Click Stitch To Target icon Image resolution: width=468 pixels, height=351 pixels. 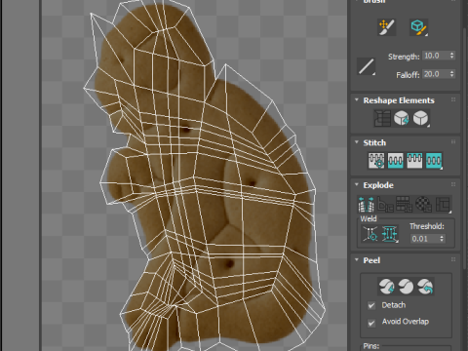[x=376, y=161]
